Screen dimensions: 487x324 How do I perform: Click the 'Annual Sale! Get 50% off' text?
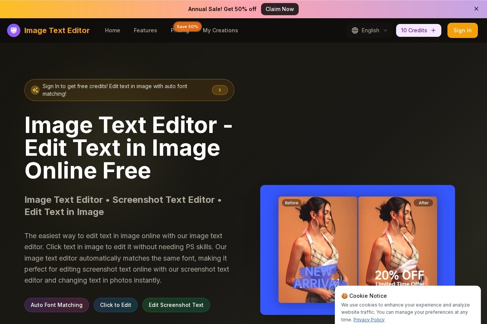point(222,9)
